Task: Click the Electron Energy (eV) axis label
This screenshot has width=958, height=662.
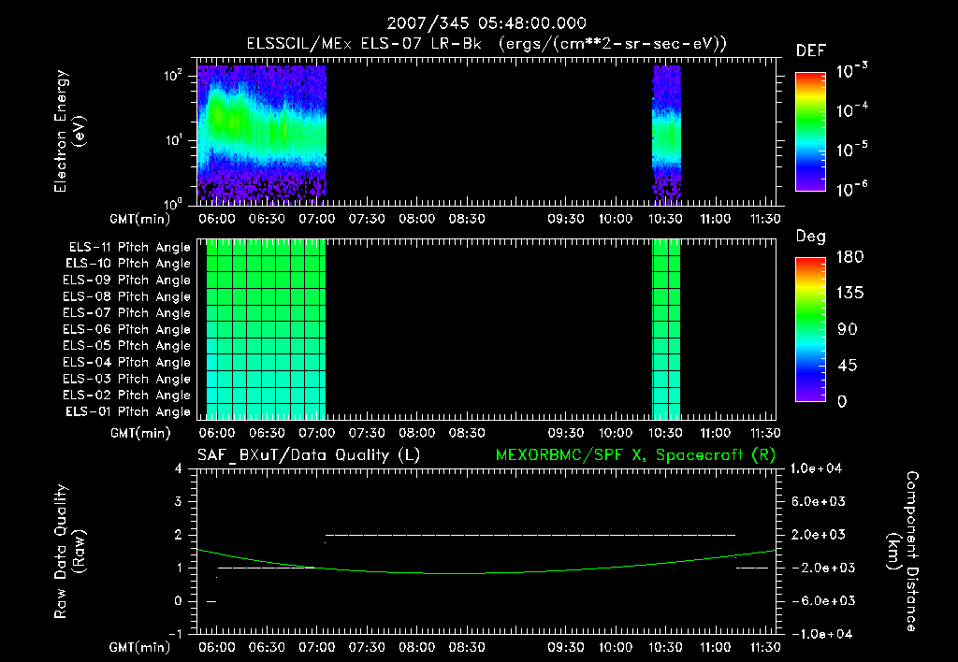Action: pyautogui.click(x=69, y=131)
